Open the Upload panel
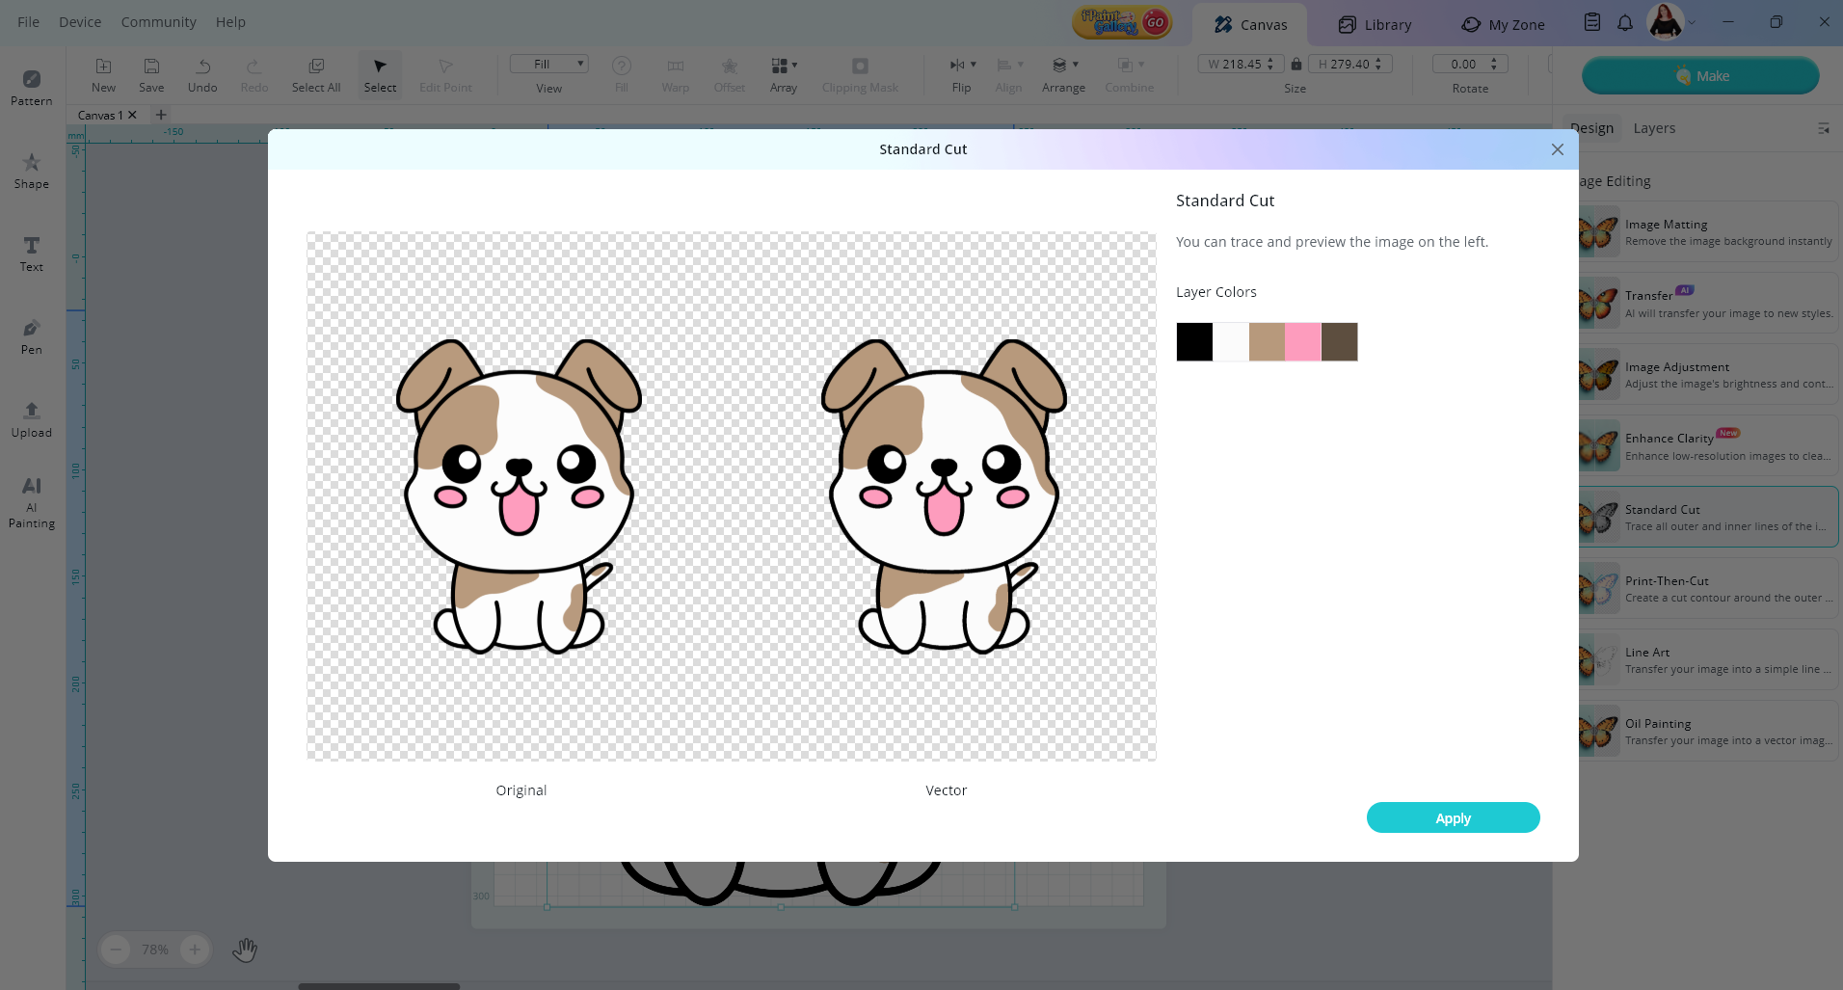 [x=31, y=418]
